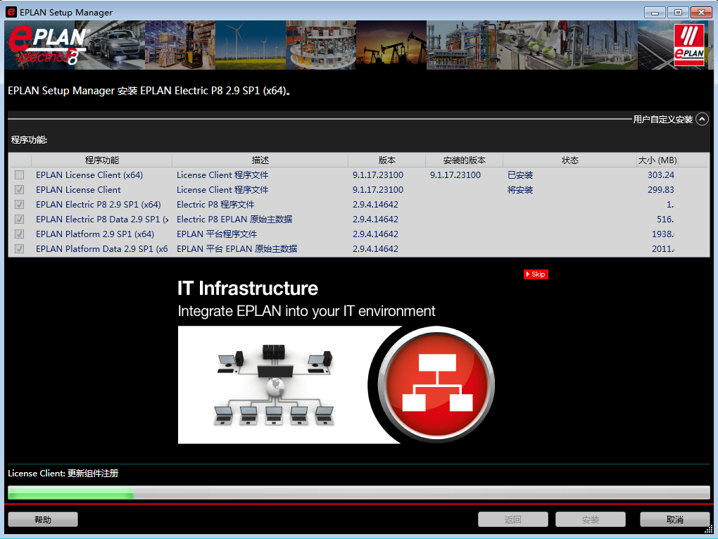Click the red network hierarchy icon
This screenshot has width=718, height=539.
click(x=437, y=383)
